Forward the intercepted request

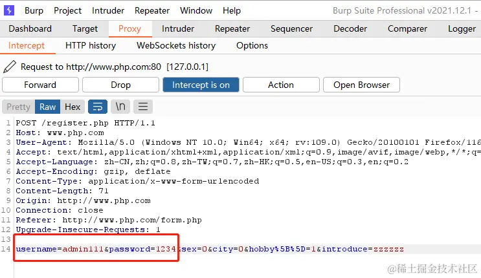(x=40, y=85)
